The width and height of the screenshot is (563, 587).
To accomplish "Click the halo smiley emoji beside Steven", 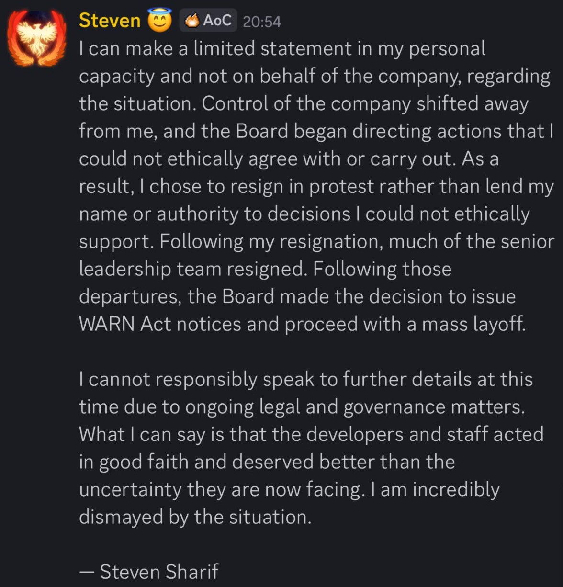I will [x=159, y=21].
